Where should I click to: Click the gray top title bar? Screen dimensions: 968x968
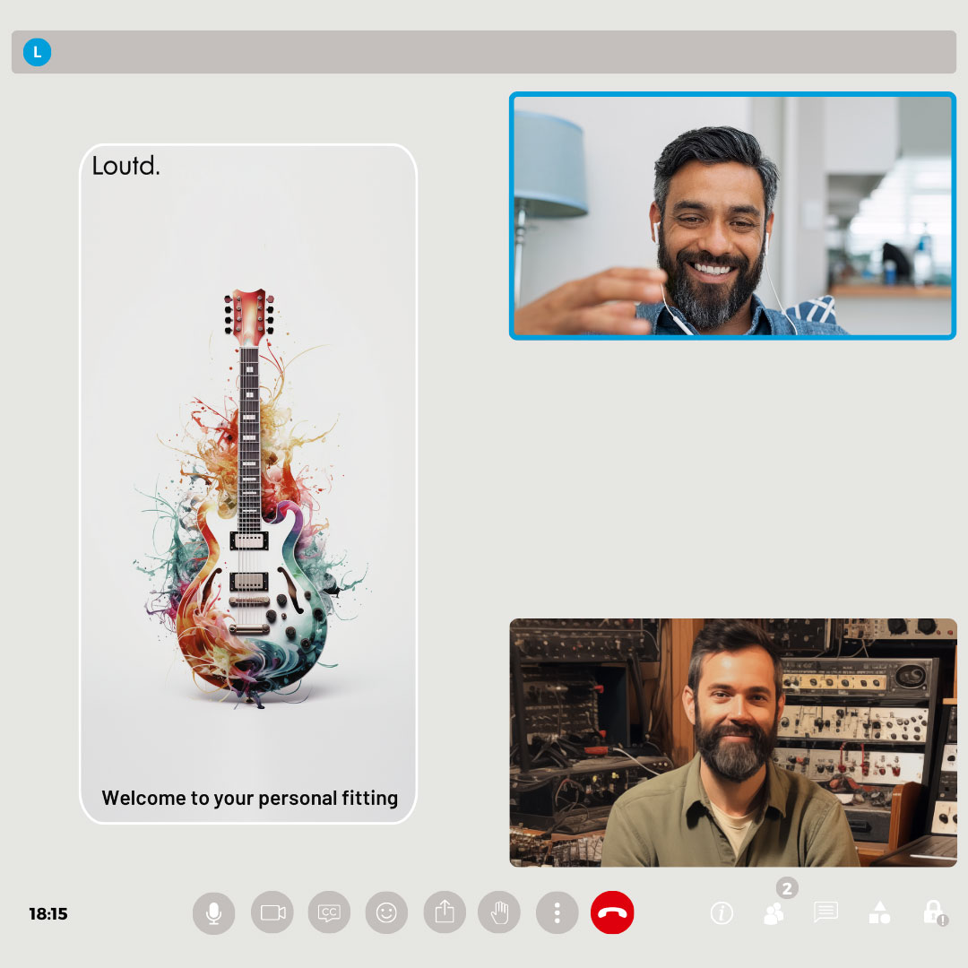pyautogui.click(x=484, y=52)
